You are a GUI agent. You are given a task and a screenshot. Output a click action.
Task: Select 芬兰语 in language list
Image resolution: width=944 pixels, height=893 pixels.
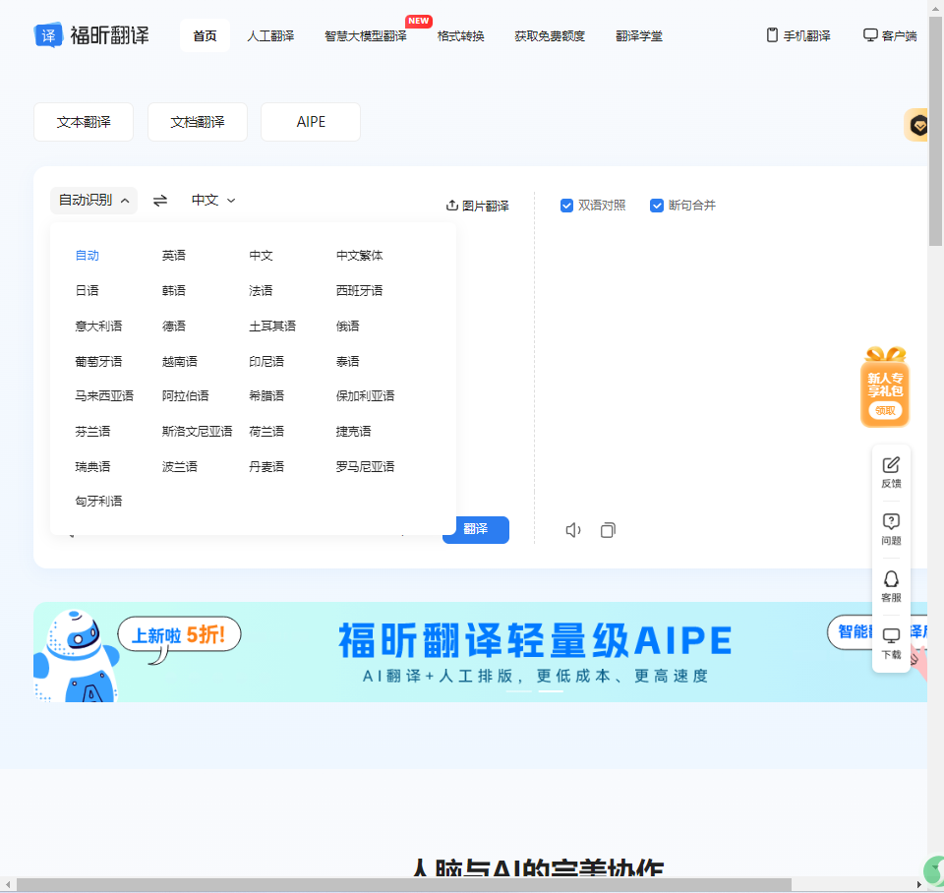pyautogui.click(x=92, y=432)
